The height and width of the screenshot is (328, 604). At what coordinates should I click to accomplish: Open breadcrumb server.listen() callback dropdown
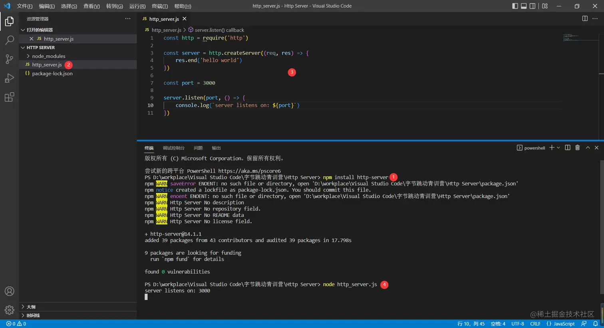[216, 30]
